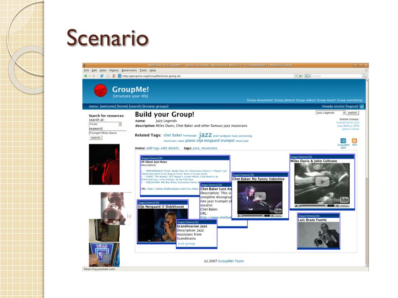This screenshot has height=298, width=398.
Task: Click the browser URL address field
Action: (x=206, y=76)
